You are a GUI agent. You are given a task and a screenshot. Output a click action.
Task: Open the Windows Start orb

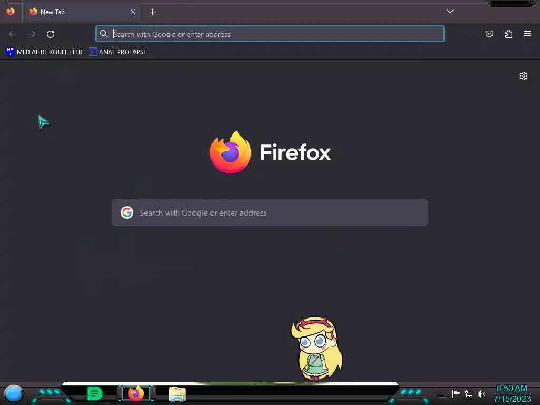click(x=14, y=393)
